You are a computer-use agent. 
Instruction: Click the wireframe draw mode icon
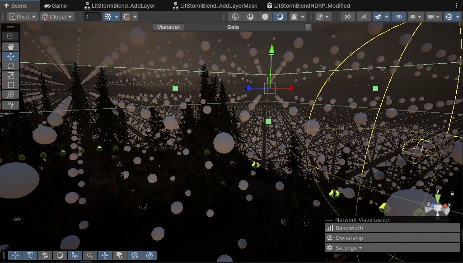click(x=235, y=17)
